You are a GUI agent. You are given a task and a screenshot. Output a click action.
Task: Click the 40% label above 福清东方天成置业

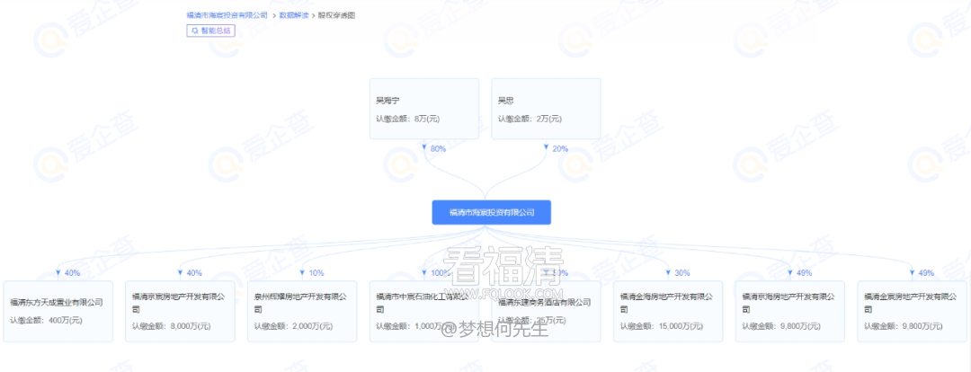[x=72, y=273]
